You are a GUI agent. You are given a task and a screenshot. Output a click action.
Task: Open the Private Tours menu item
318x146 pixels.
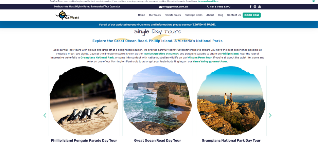(x=173, y=15)
